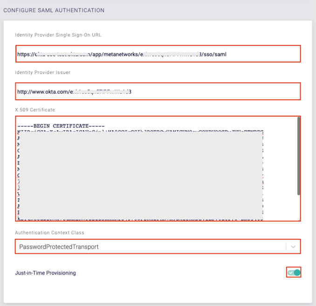Click "http://www.okta.com" text in the Issuer field

[42, 92]
